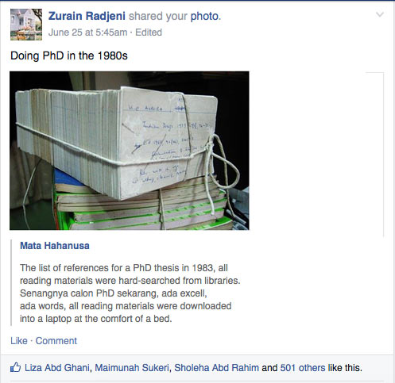Click the green-edged books in the photo
Viewport: 395px width, 383px height.
coord(149,209)
